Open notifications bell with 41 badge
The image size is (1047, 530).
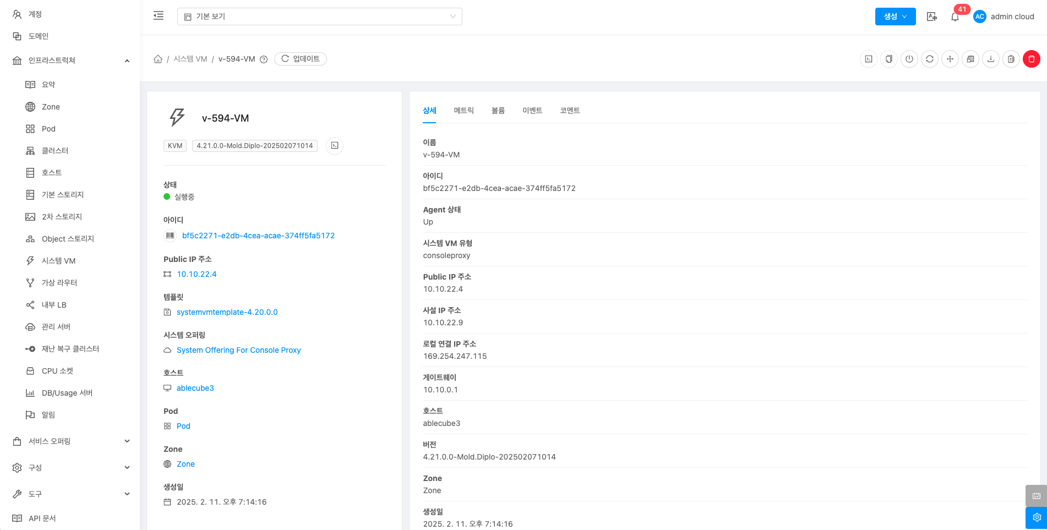point(955,17)
